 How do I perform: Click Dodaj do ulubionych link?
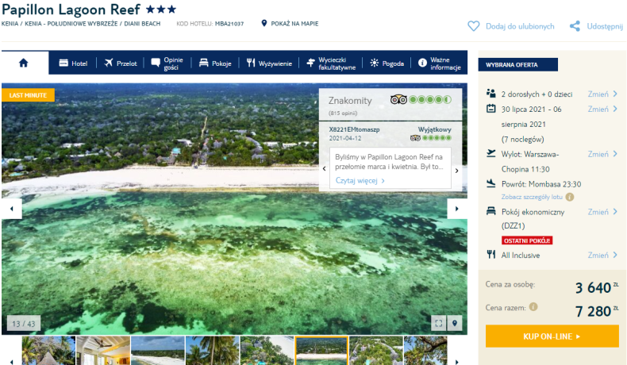coord(520,26)
